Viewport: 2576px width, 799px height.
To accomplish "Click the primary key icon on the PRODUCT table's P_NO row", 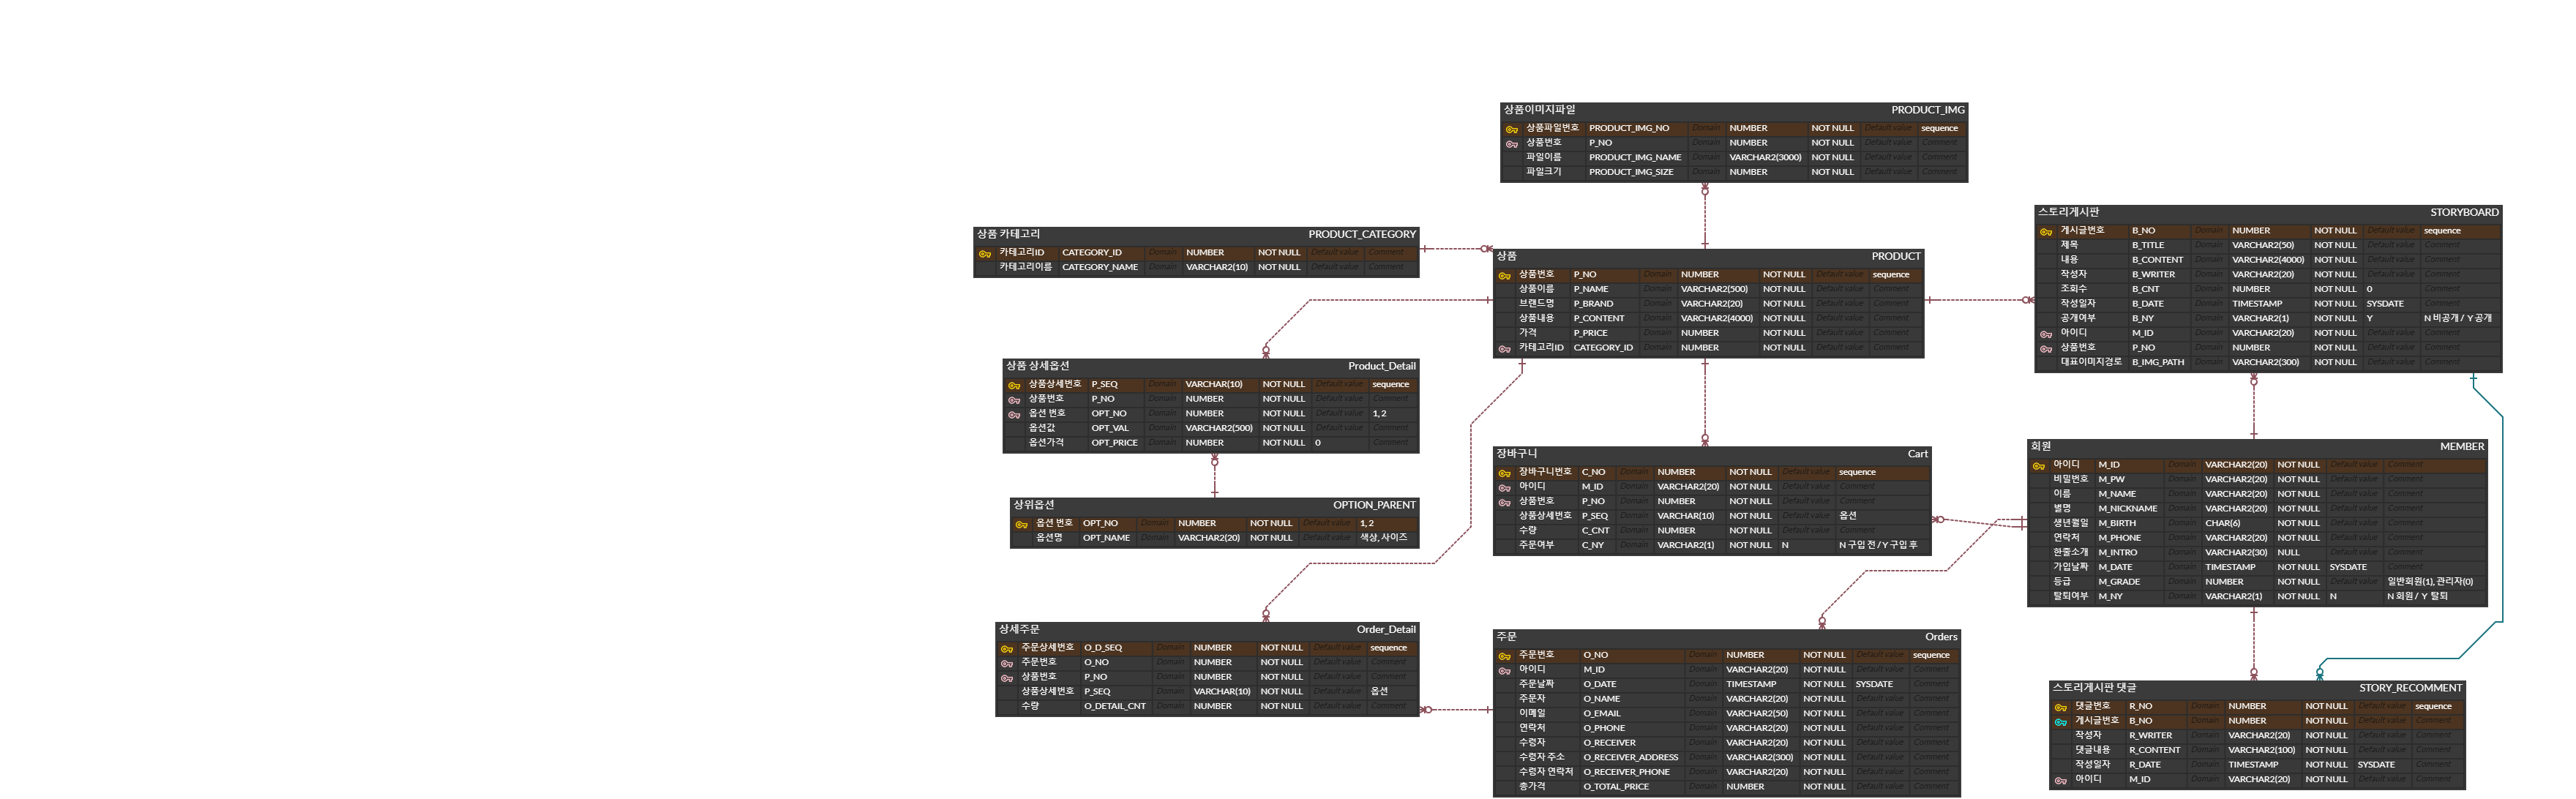I will pos(1504,275).
